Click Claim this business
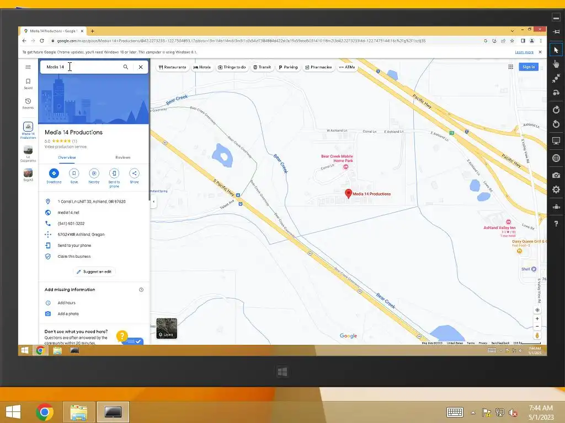 [x=74, y=257]
